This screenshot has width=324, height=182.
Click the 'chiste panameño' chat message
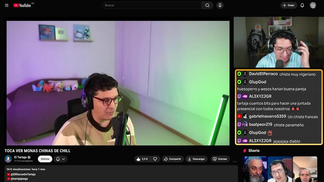[x=289, y=125]
